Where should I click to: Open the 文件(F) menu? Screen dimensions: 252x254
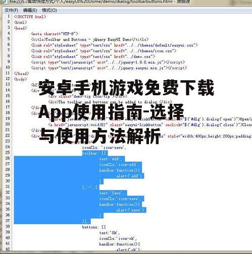(11, 10)
